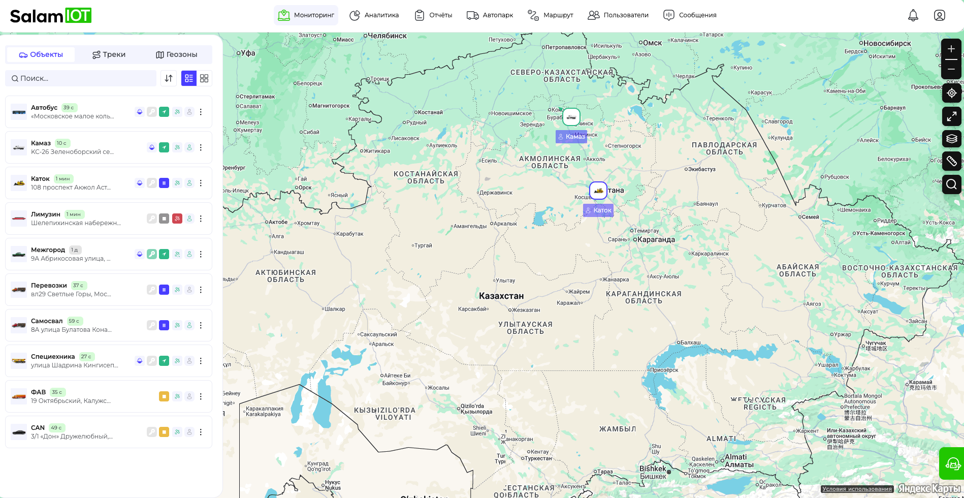
Task: Click the Поиск search field
Action: pos(81,78)
